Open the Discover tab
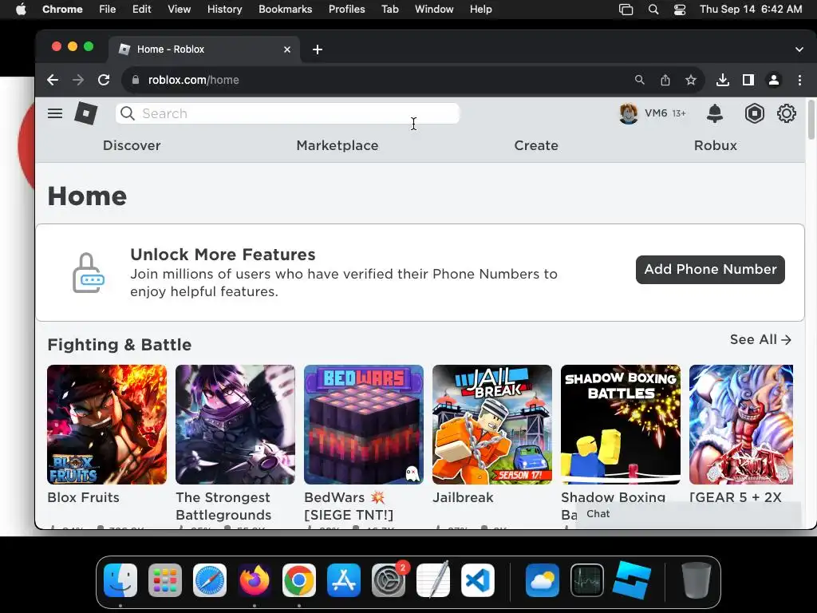Image resolution: width=817 pixels, height=613 pixels. click(x=132, y=145)
